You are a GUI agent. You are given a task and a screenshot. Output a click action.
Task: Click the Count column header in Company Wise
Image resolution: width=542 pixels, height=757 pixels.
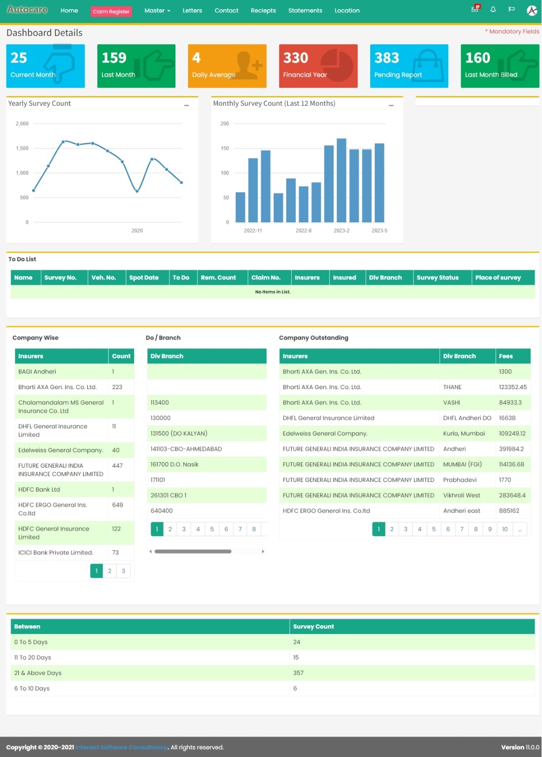click(x=121, y=356)
